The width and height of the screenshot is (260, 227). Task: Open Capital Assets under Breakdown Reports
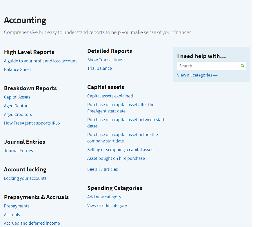click(x=17, y=97)
